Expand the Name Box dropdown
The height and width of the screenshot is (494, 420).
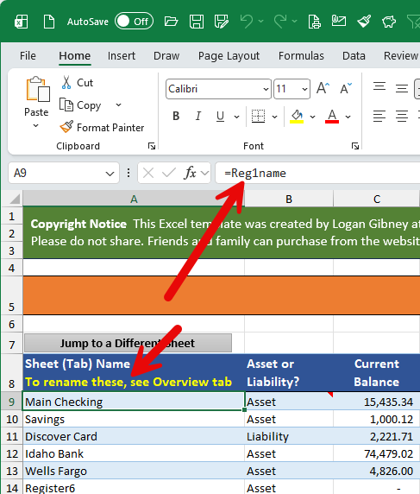110,174
